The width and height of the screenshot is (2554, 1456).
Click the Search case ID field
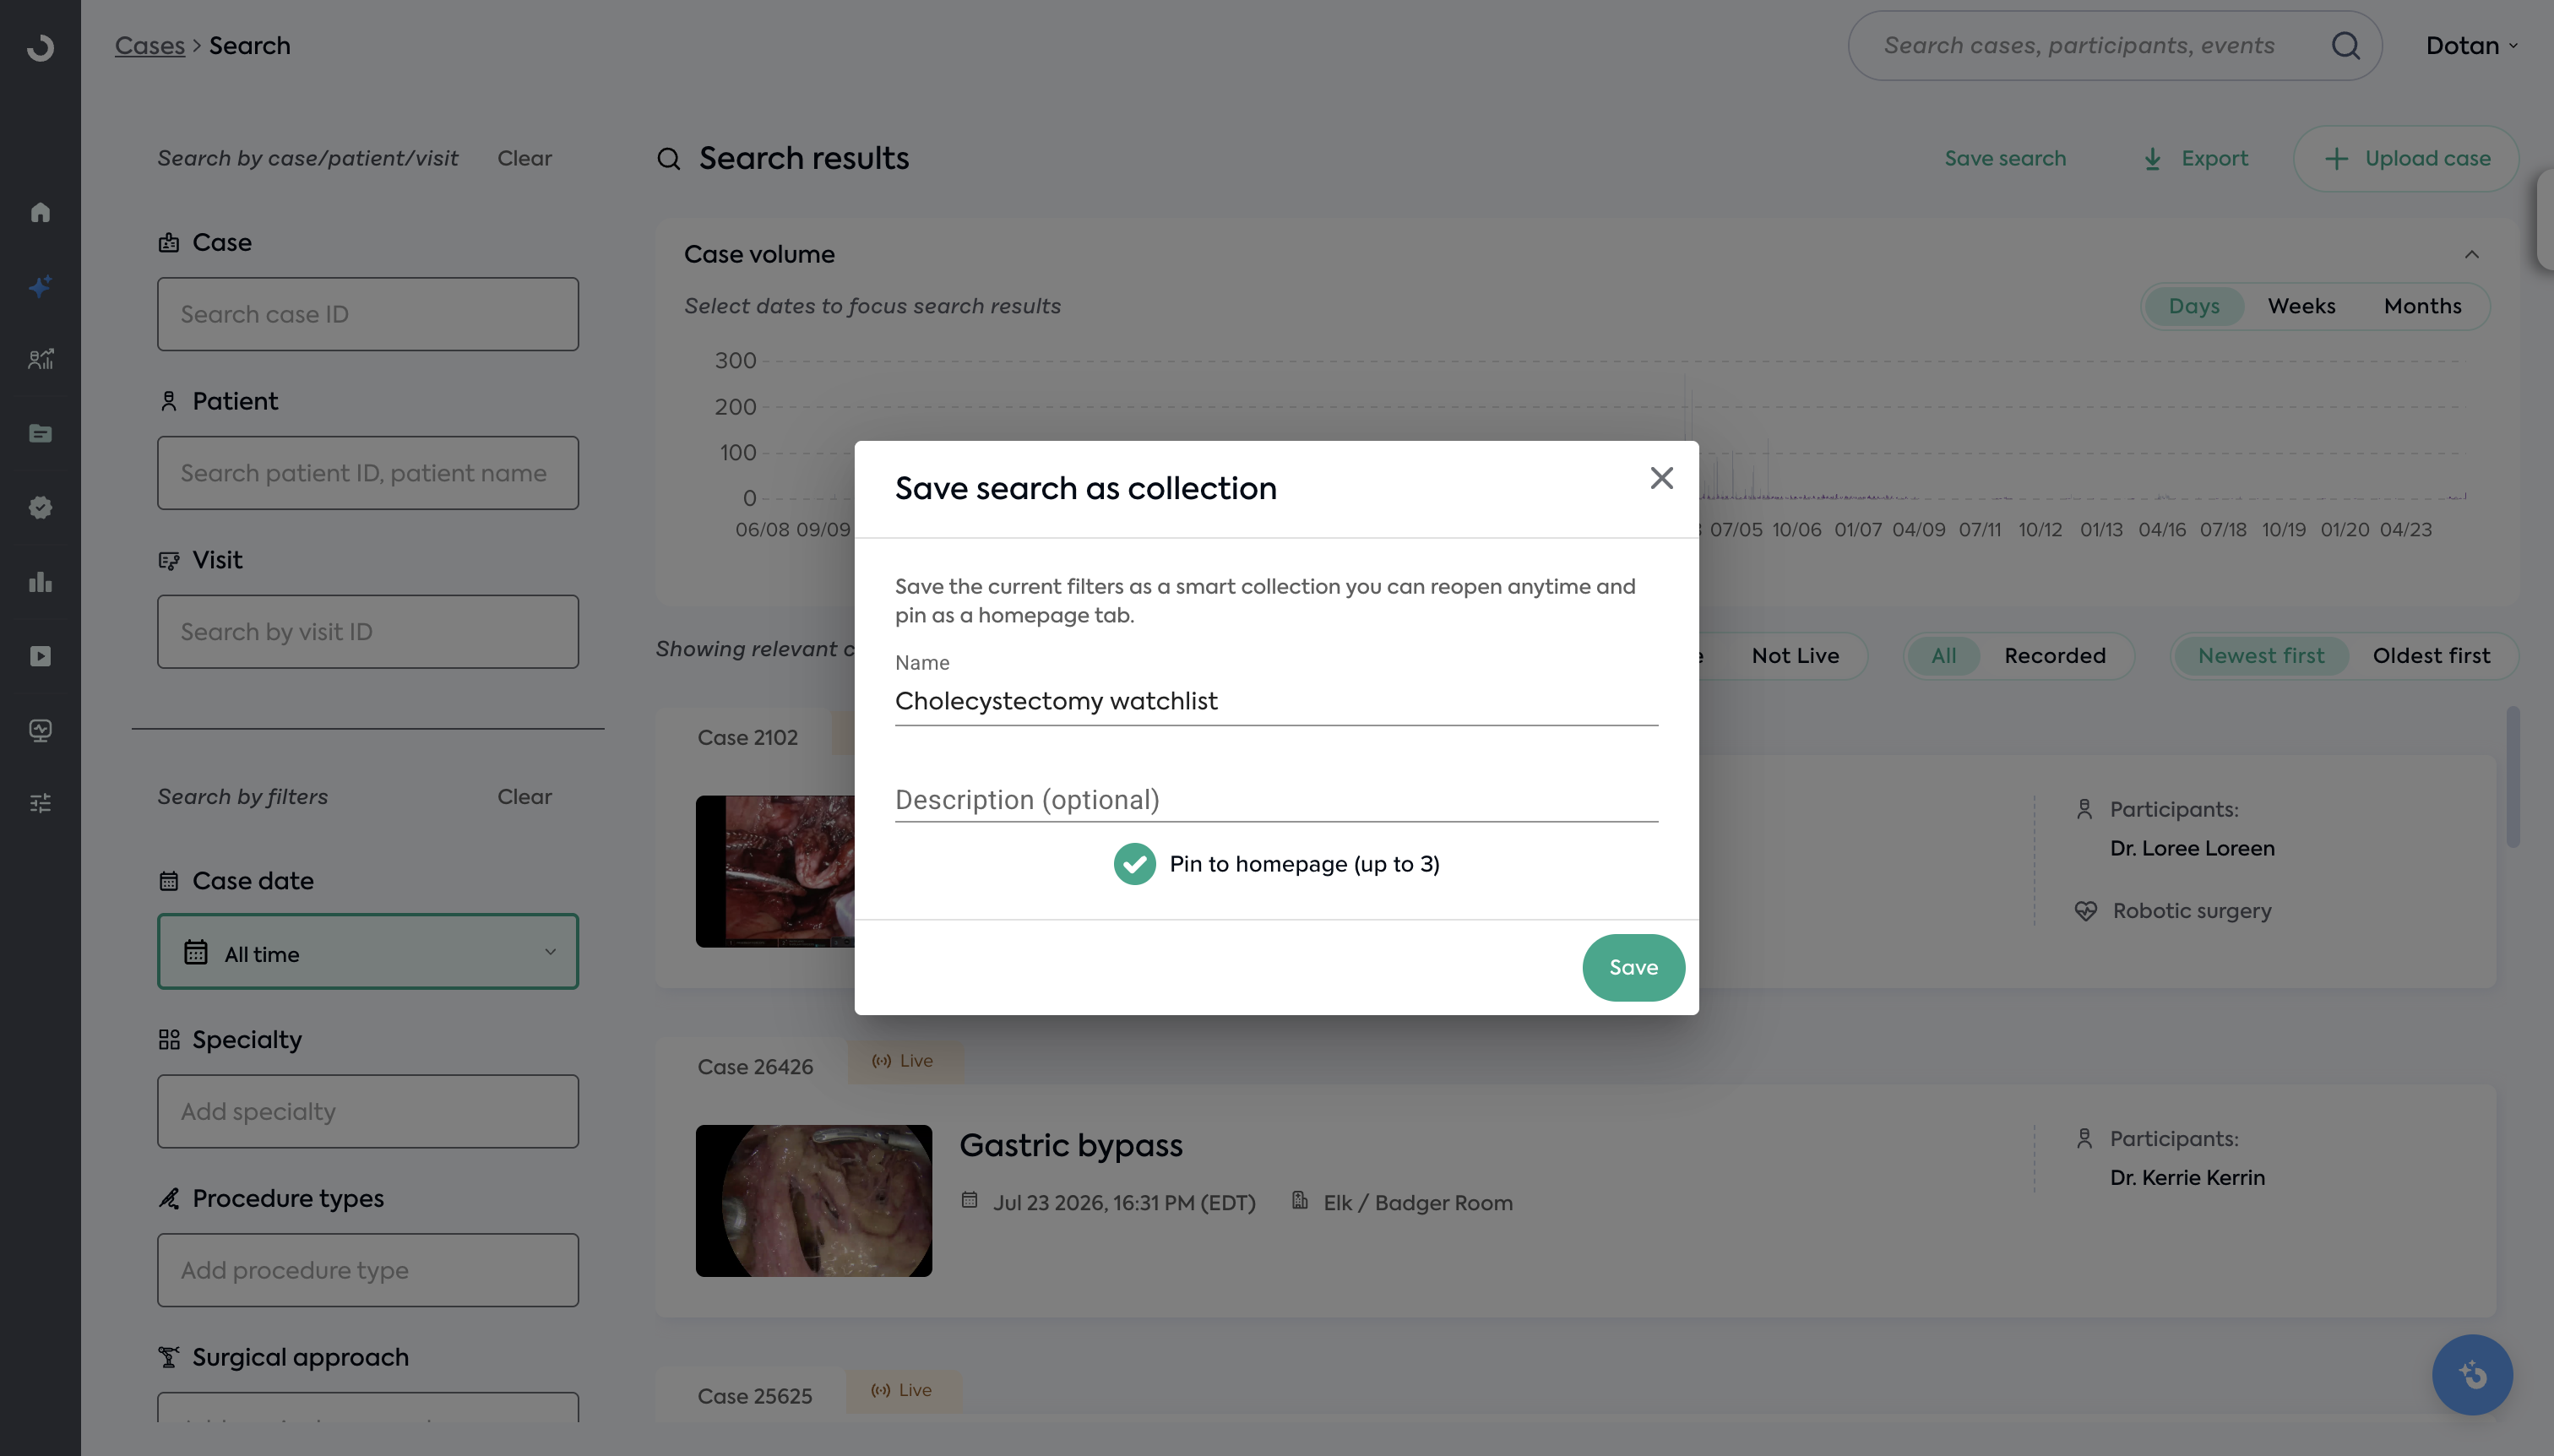coord(368,314)
